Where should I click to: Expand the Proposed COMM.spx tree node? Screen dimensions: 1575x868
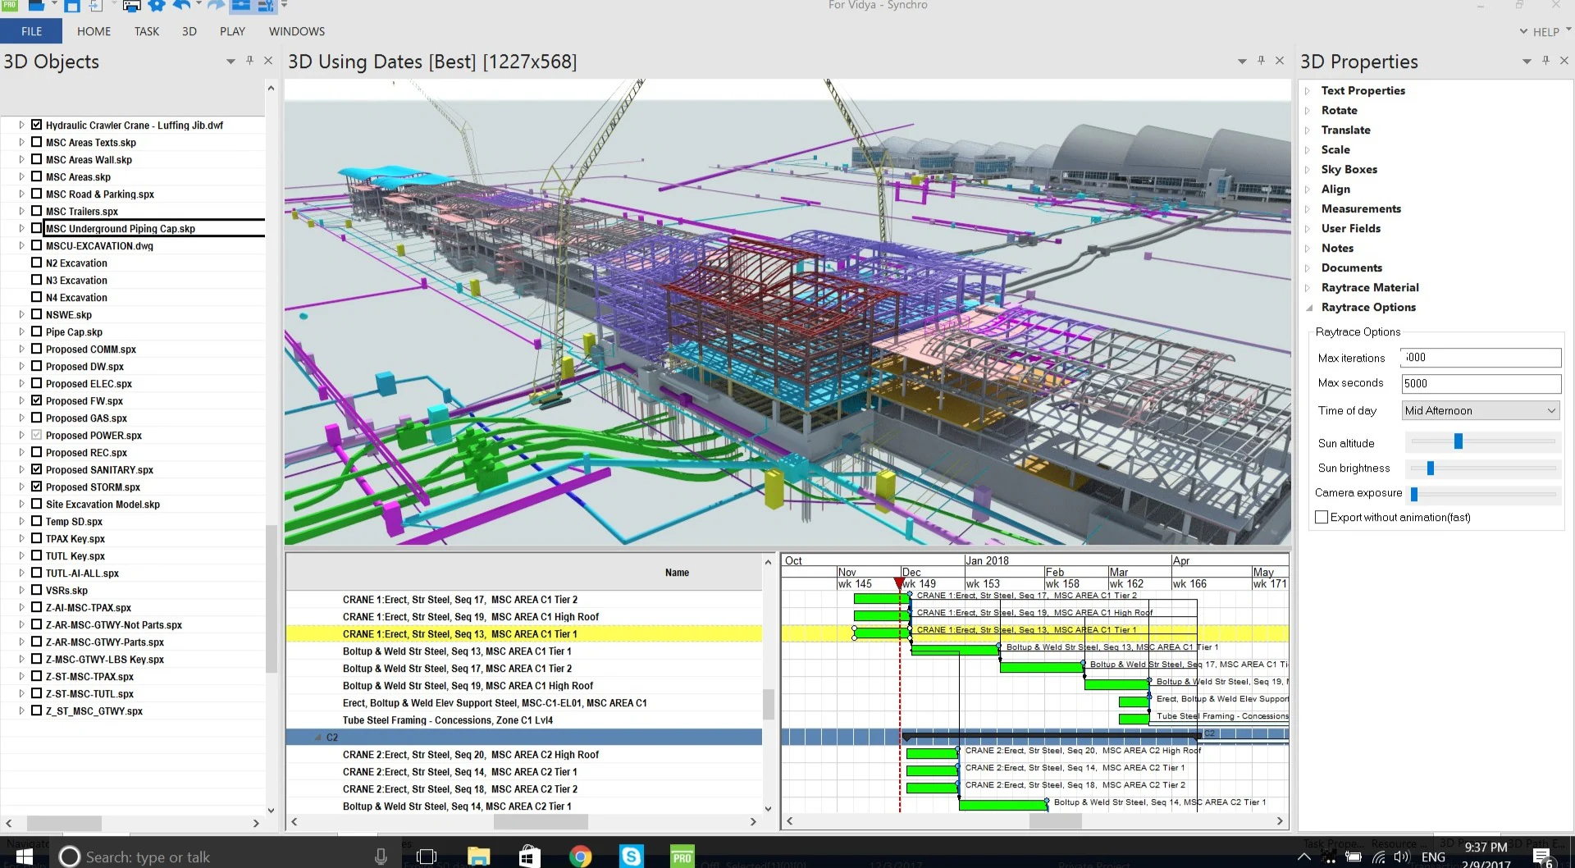point(21,349)
